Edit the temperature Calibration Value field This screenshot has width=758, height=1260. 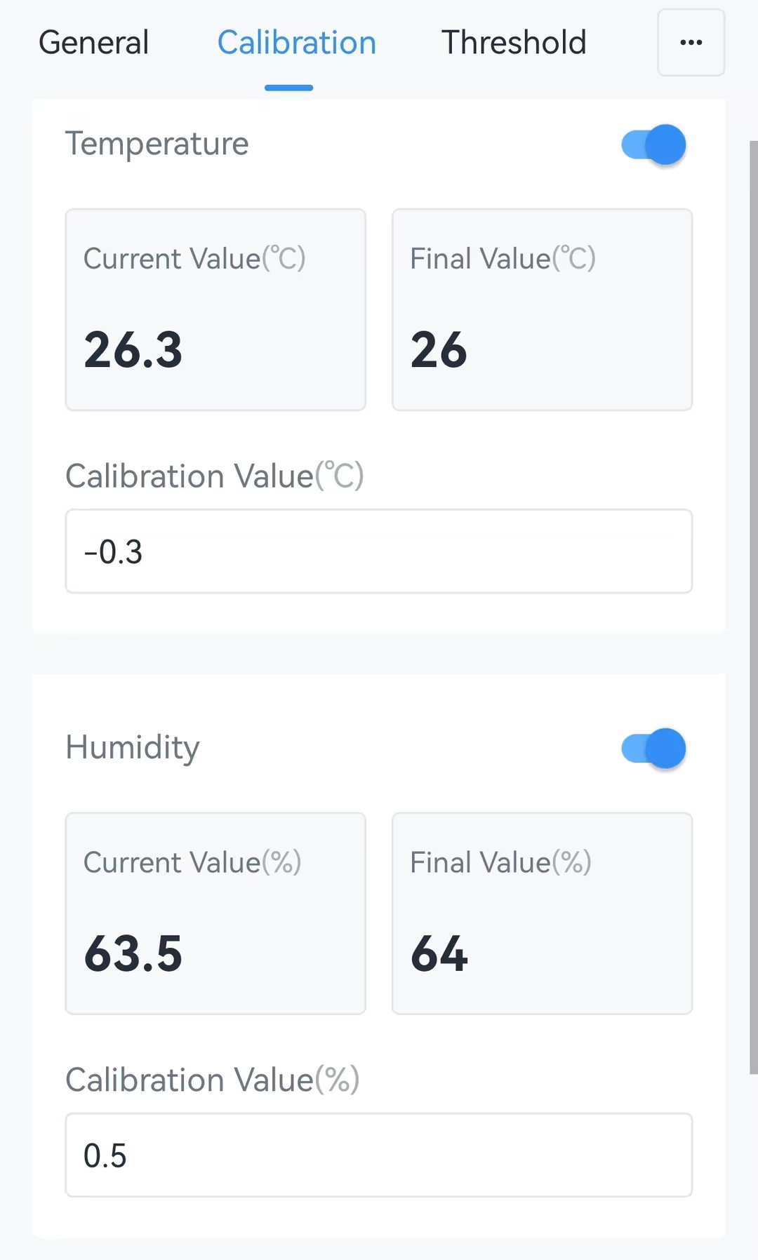[x=379, y=551]
